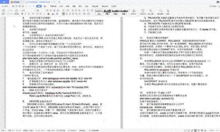Screen dimensions: 220x132
Task: Toggle Underline formatting button
Action: pyautogui.click(x=29, y=14)
